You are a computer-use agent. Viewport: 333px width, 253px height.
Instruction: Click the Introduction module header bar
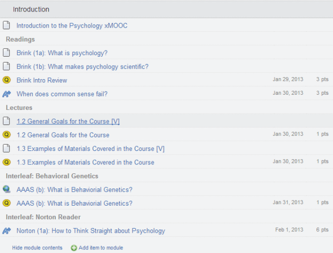[x=166, y=9]
